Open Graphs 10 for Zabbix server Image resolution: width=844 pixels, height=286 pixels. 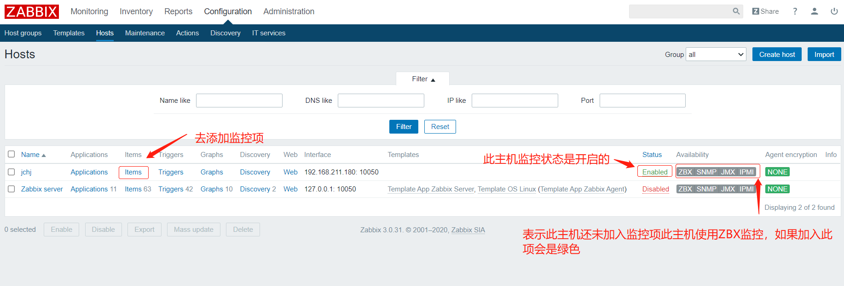coord(212,189)
